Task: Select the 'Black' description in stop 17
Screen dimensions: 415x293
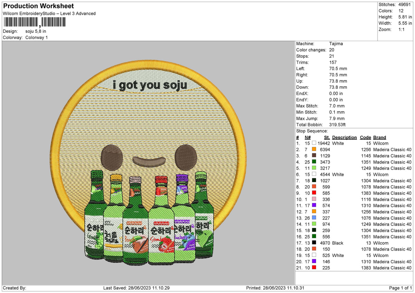Action: point(338,243)
